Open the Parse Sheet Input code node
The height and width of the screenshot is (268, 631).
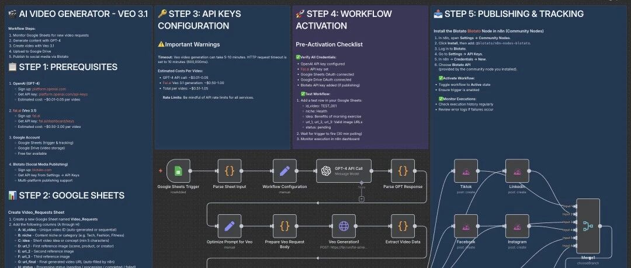click(x=230, y=171)
